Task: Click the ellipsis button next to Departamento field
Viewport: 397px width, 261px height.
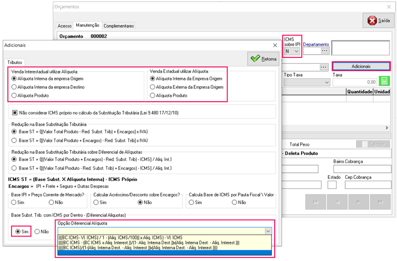Action: click(x=325, y=51)
